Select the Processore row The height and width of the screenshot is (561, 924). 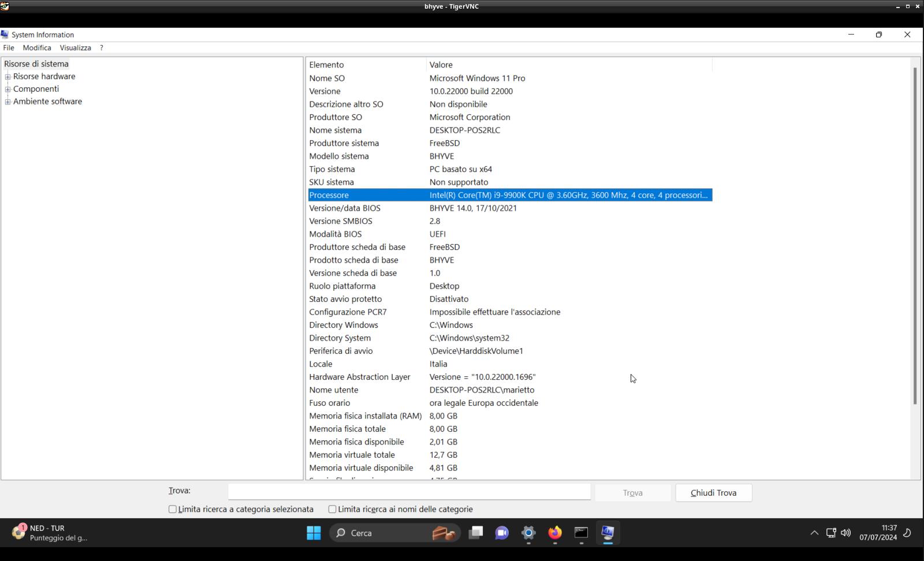(x=510, y=195)
